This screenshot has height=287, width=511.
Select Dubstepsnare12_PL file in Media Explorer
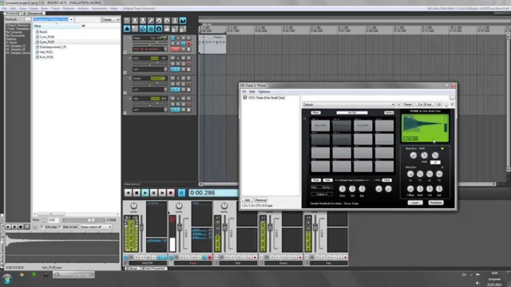pyautogui.click(x=53, y=47)
